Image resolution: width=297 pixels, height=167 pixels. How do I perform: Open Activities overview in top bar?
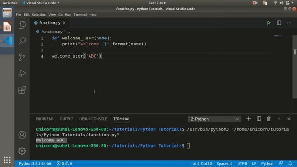click(x=10, y=3)
